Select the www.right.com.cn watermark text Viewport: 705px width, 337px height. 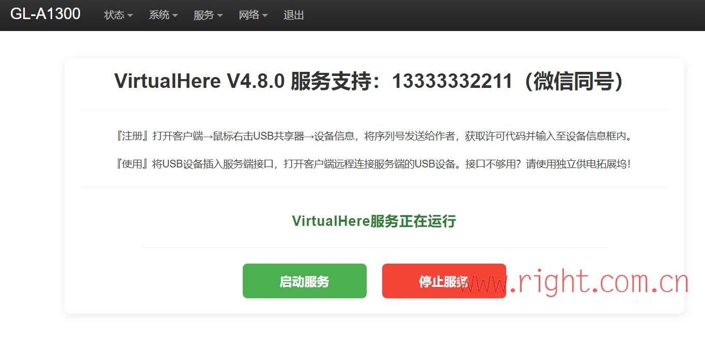pos(574,283)
